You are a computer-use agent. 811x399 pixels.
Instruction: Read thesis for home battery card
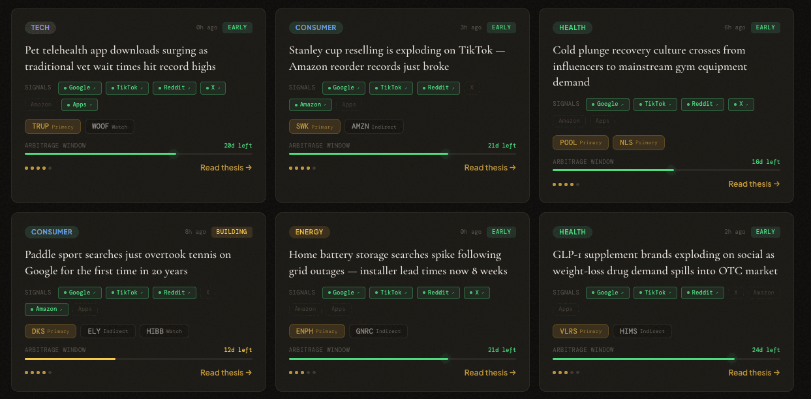[x=490, y=373]
